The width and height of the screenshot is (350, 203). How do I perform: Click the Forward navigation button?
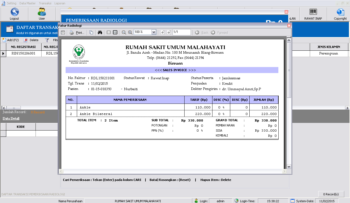pos(219,32)
